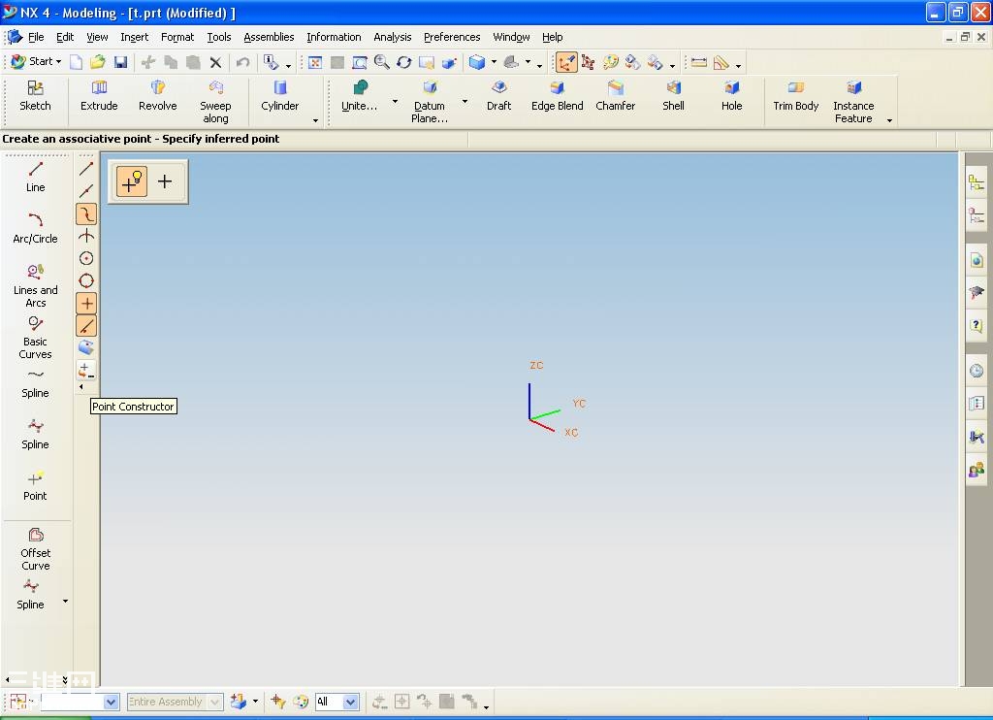Open the Insert menu
The image size is (993, 720).
(134, 38)
